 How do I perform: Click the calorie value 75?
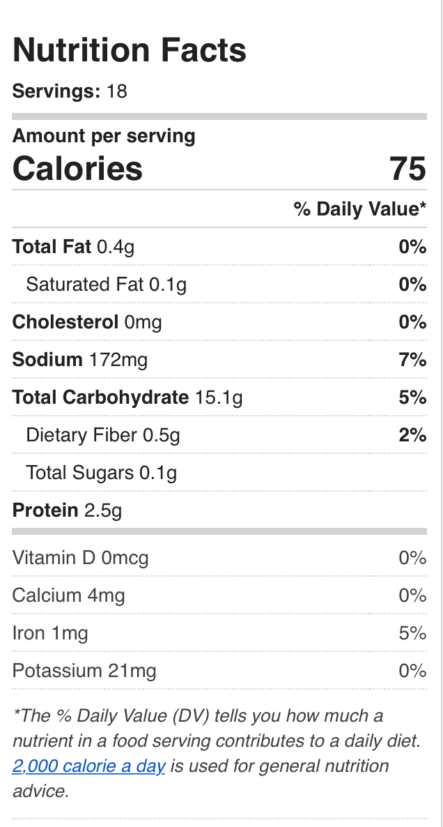pyautogui.click(x=407, y=169)
